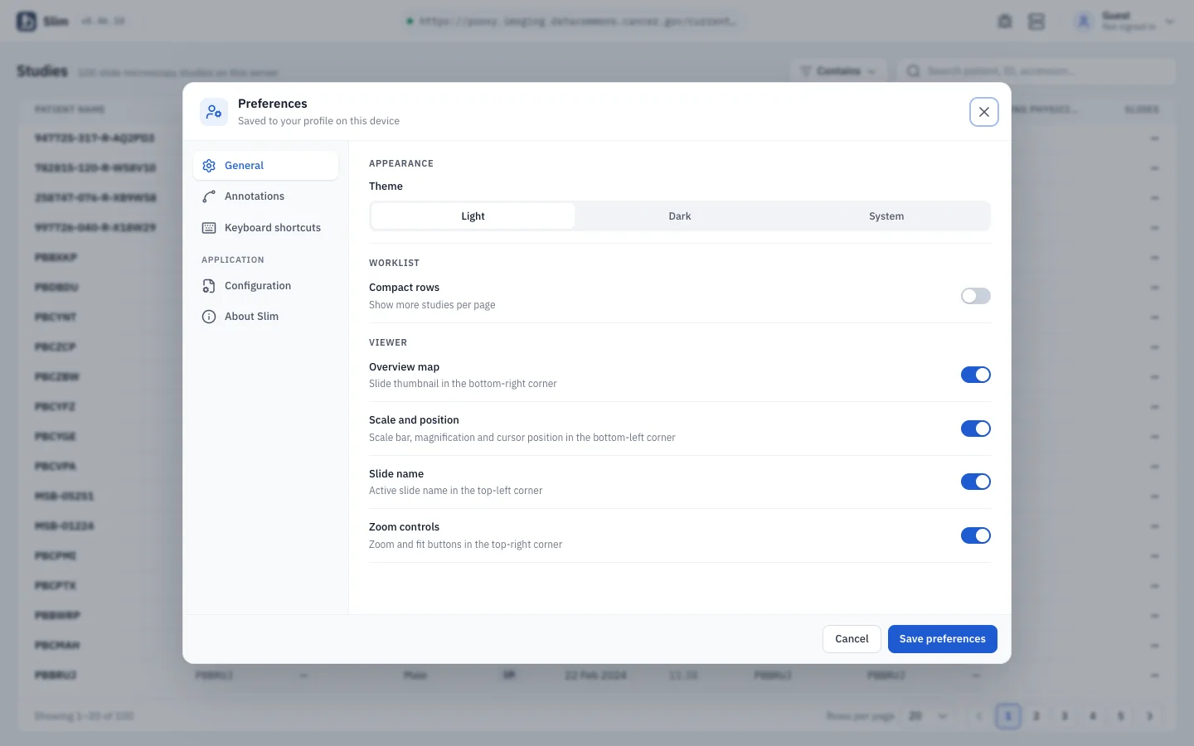Select the Dark theme

[x=680, y=216]
